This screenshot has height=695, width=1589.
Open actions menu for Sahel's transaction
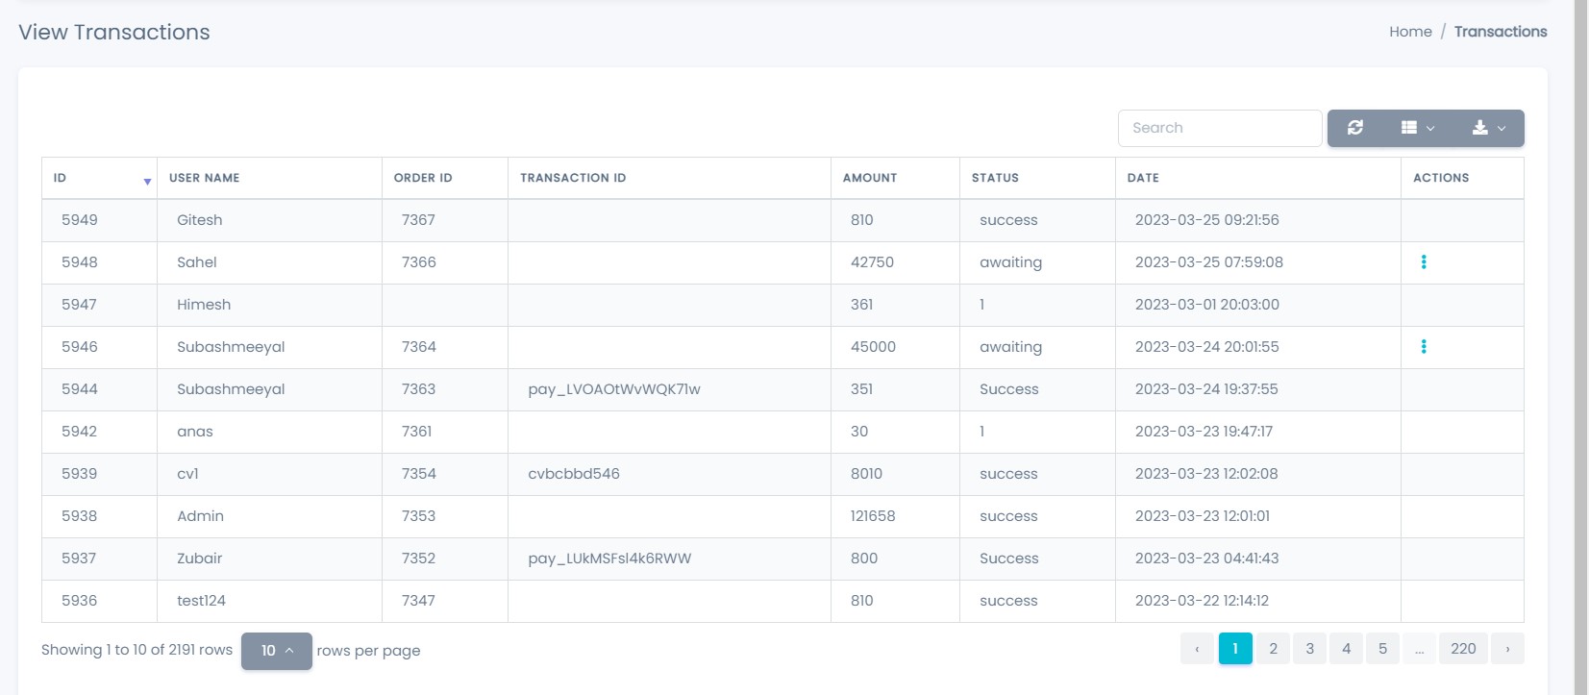tap(1424, 262)
